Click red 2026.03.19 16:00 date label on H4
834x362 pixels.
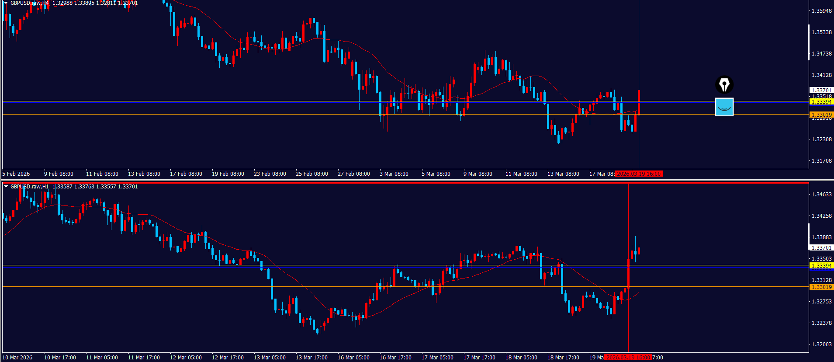pos(638,174)
